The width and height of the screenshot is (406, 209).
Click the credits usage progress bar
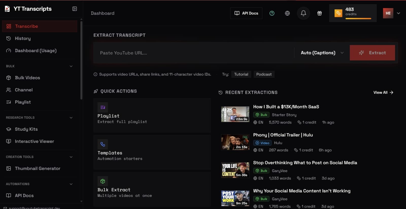tap(358, 18)
